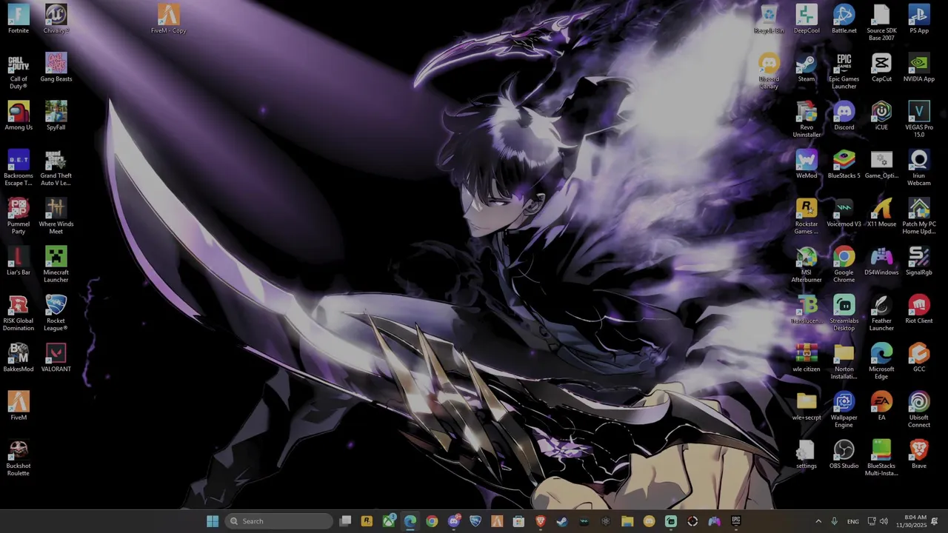The height and width of the screenshot is (533, 948).
Task: Open the PS App shortcut
Action: (x=919, y=19)
